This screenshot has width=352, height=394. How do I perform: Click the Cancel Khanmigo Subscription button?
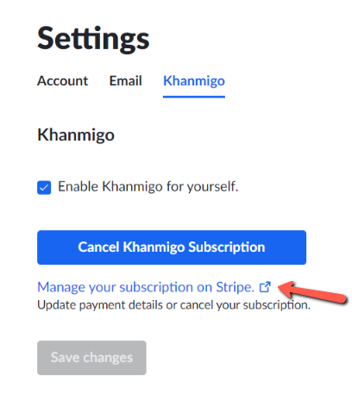(172, 247)
